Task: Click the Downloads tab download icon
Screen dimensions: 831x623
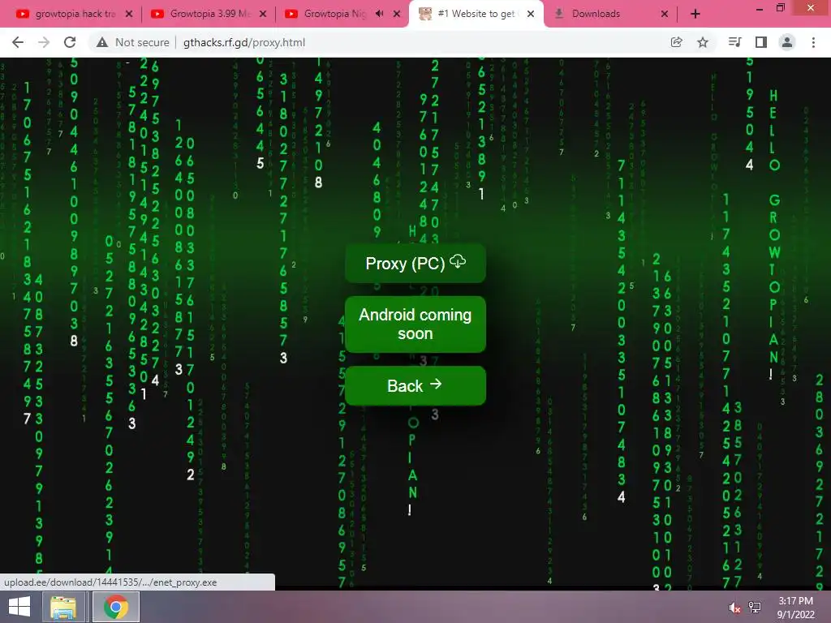Action: tap(559, 14)
